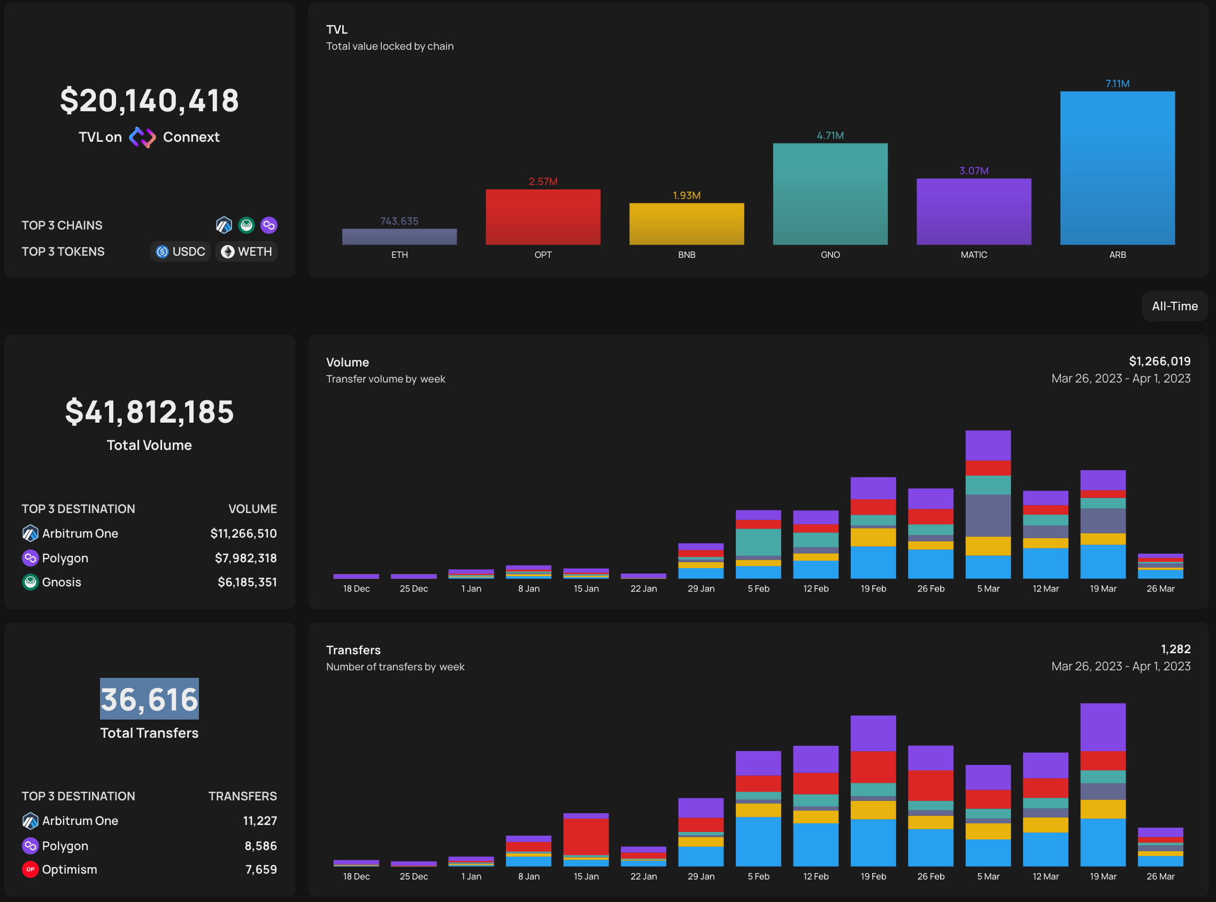Click the highlighted 36,616 total transfers
Screen dimensions: 1216x902
pos(149,699)
